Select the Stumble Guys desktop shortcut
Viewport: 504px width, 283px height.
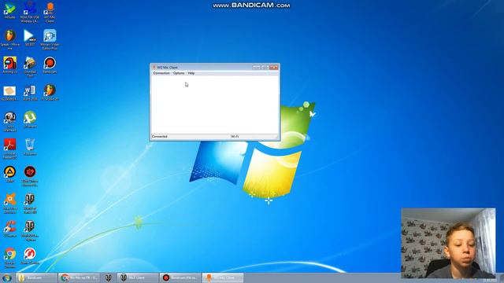pos(30,66)
